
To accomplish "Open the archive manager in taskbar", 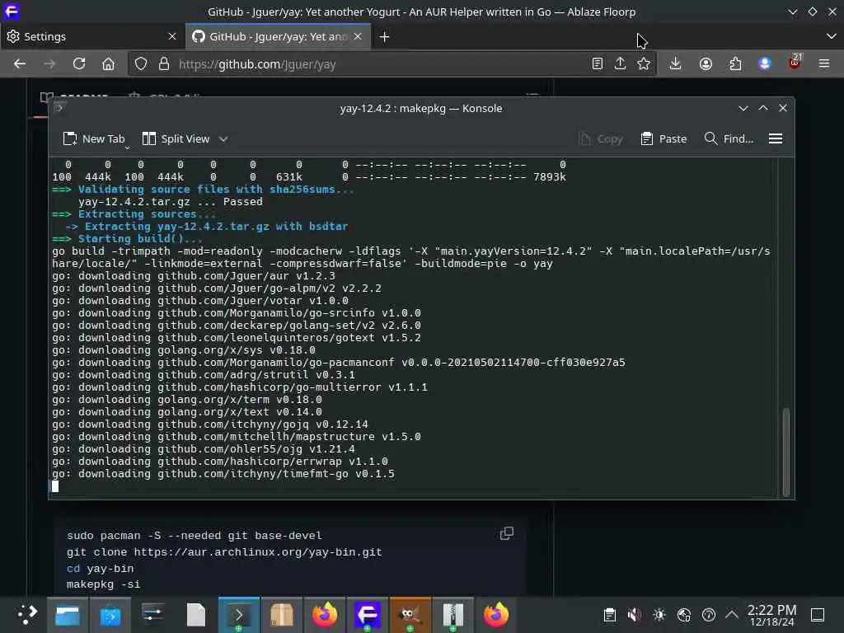I will tap(453, 615).
